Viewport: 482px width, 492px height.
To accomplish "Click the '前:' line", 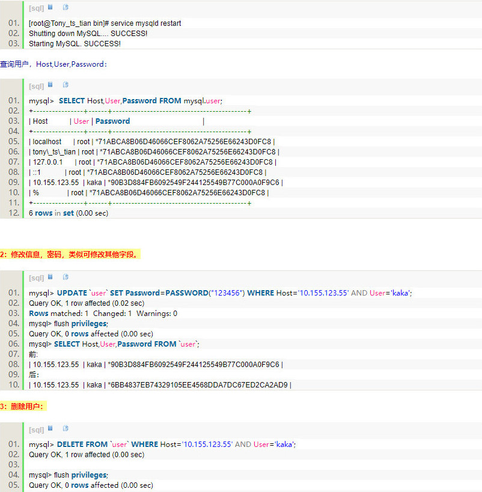I will [33, 354].
